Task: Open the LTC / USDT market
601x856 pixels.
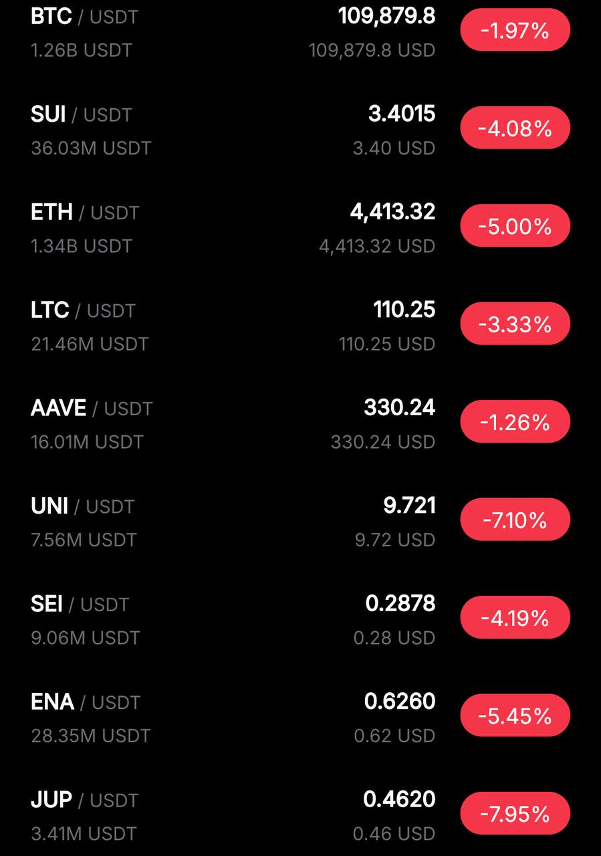Action: coord(300,324)
